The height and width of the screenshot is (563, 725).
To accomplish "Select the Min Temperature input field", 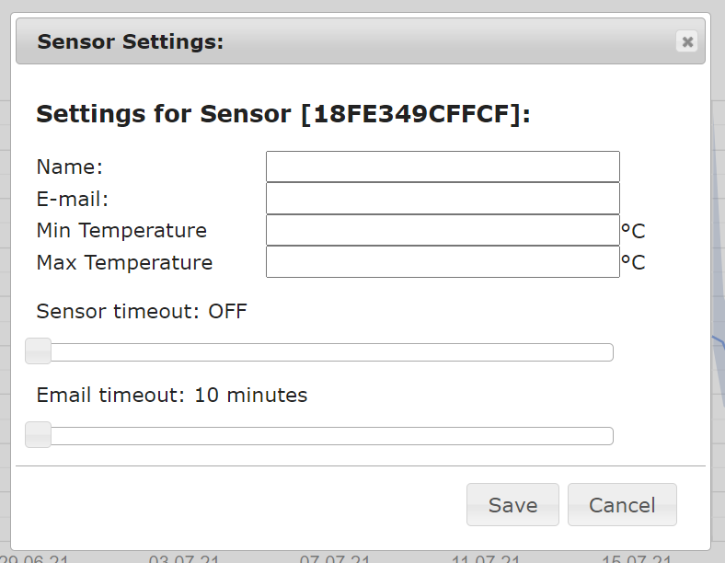I will tap(443, 230).
